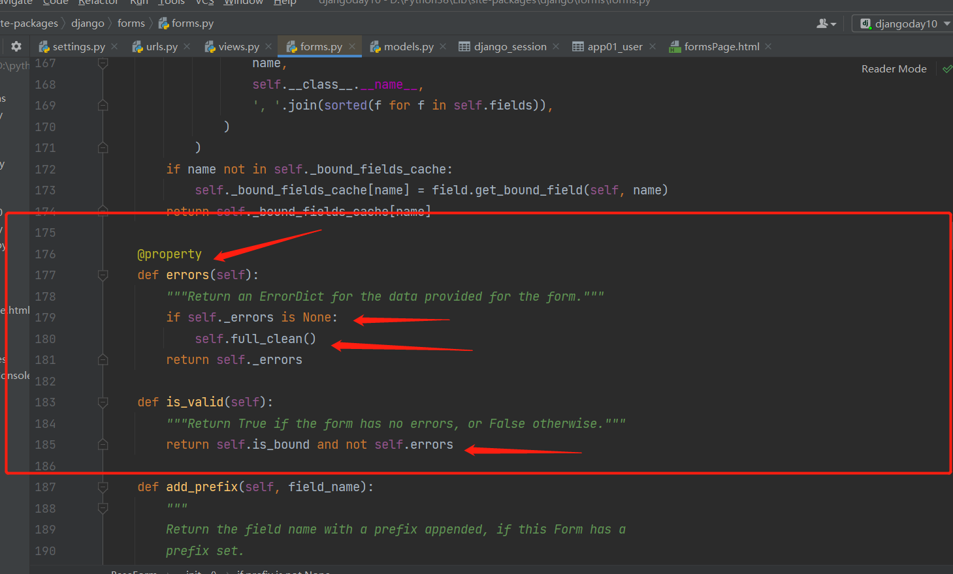
Task: Close the settings.py tab
Action: [x=114, y=46]
